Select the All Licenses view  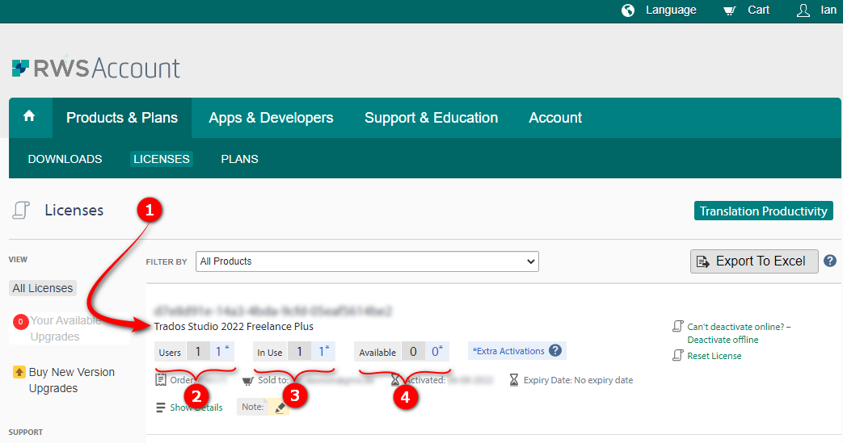tap(43, 288)
